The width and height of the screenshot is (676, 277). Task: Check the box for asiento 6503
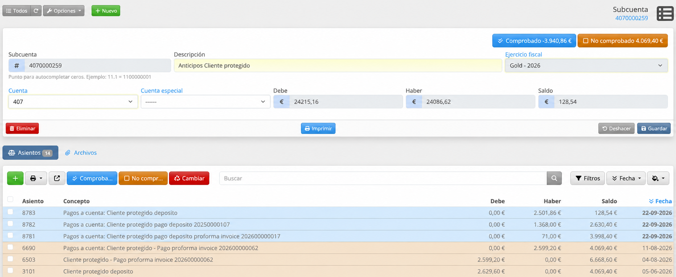[x=10, y=259]
